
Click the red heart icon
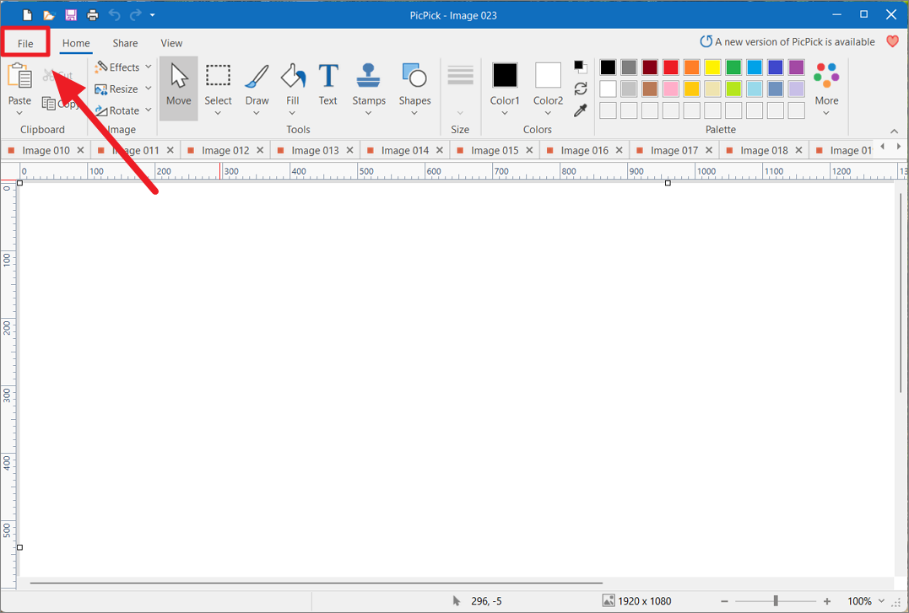(x=893, y=41)
